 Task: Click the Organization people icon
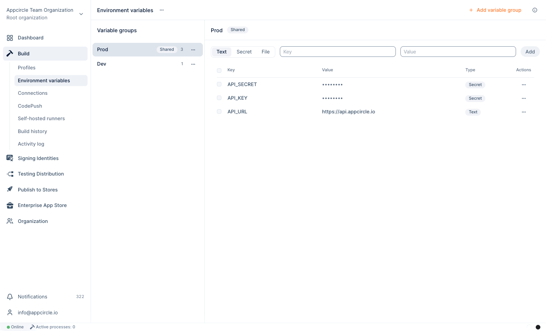tap(10, 221)
